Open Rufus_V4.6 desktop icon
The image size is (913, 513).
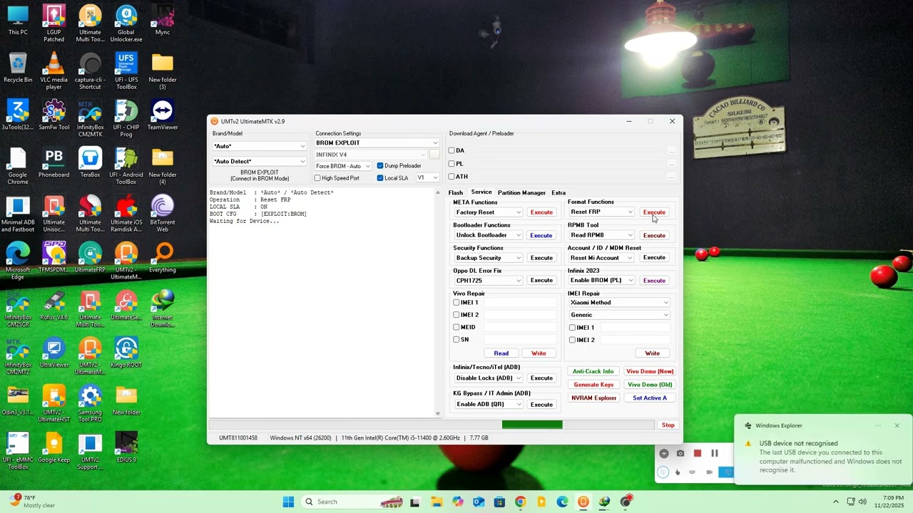[53, 305]
